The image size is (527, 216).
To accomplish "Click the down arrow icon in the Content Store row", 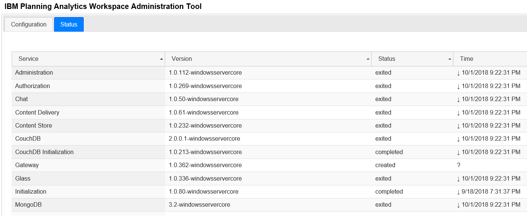I will (x=458, y=126).
